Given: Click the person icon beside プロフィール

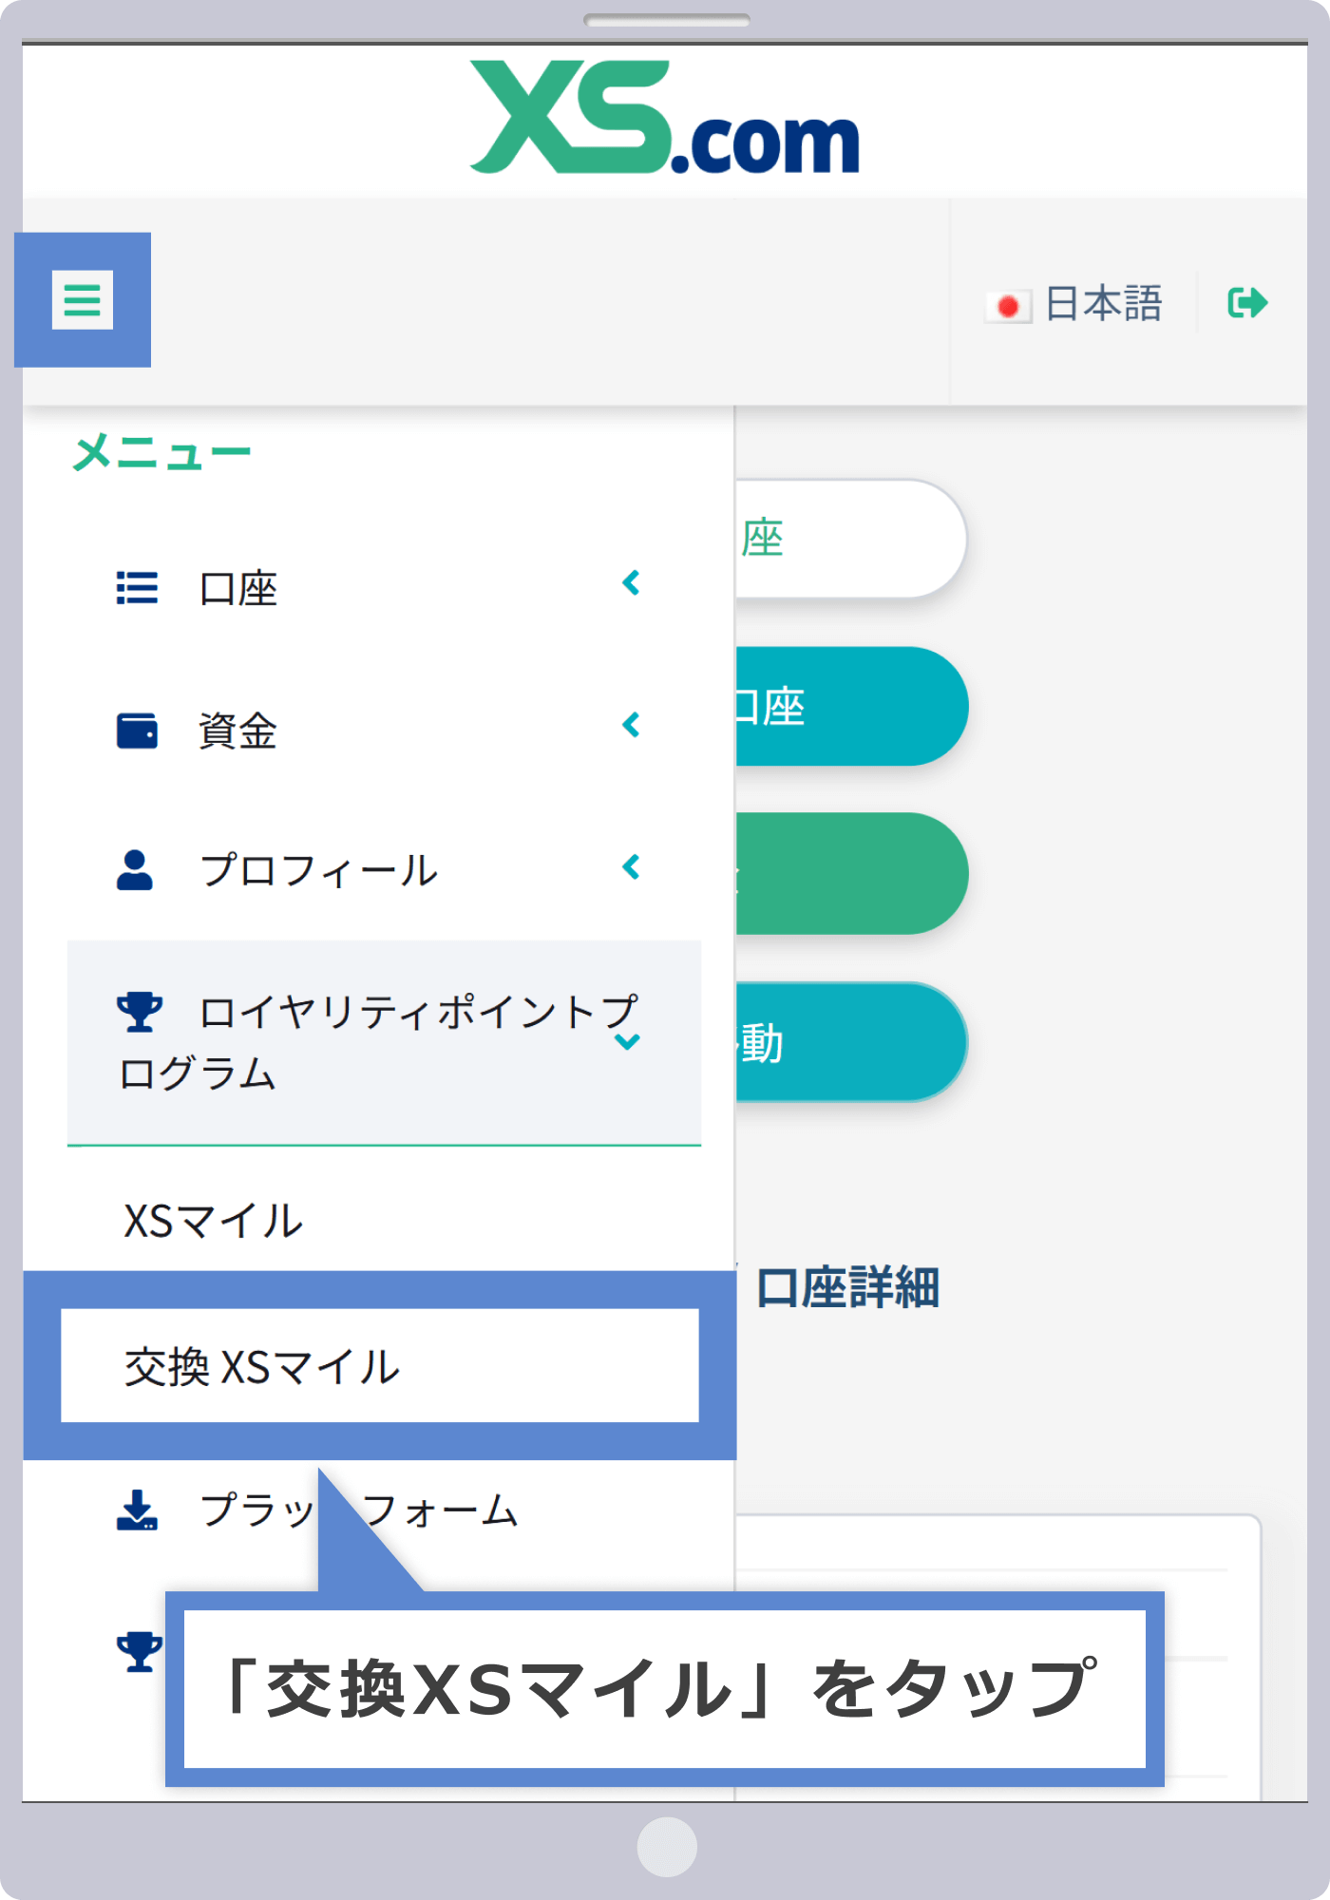Looking at the screenshot, I should 135,869.
